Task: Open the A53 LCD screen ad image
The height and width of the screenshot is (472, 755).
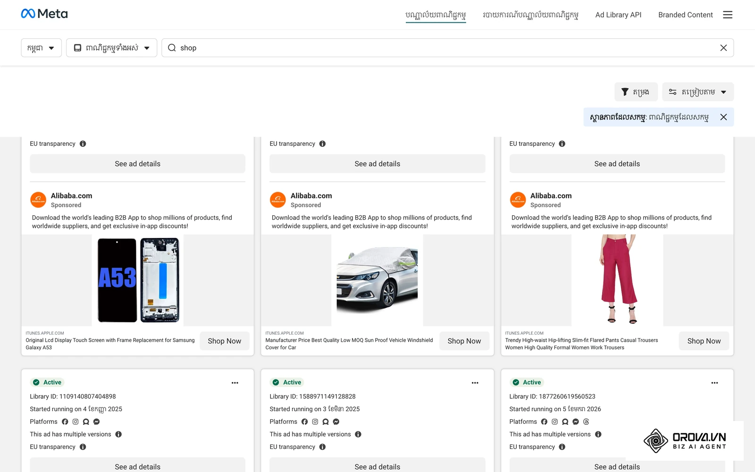Action: (x=138, y=280)
